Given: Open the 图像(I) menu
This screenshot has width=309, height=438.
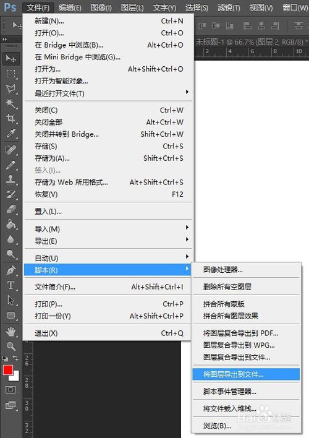Looking at the screenshot, I should [x=101, y=7].
